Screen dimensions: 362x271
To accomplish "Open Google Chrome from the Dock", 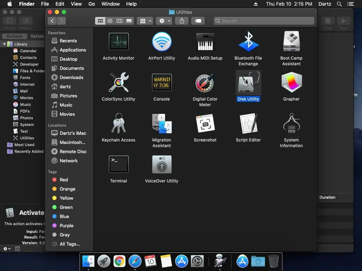I will [119, 261].
